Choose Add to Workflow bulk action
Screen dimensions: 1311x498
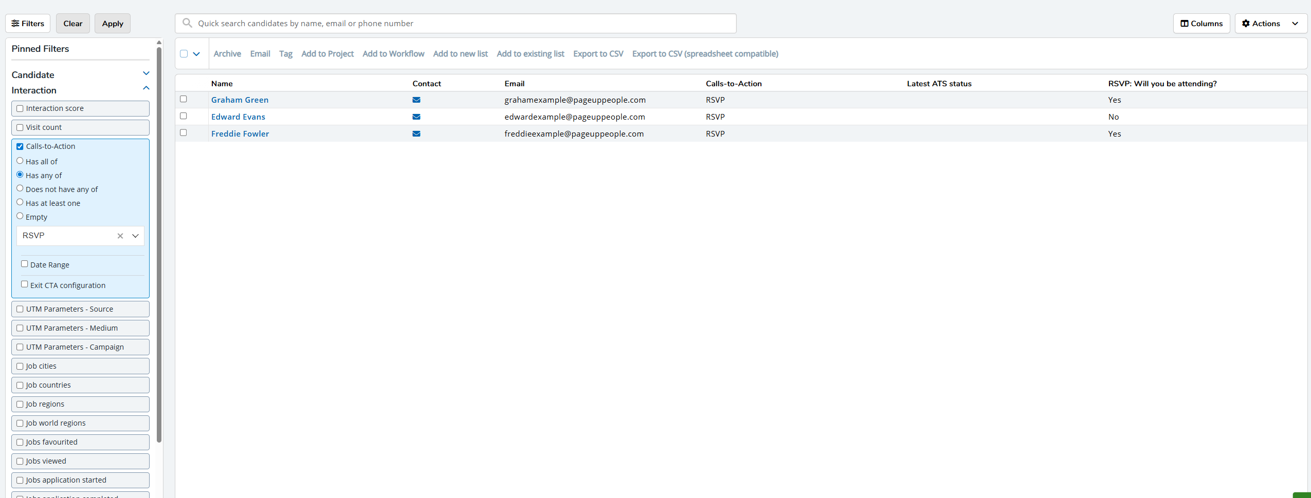click(x=393, y=54)
